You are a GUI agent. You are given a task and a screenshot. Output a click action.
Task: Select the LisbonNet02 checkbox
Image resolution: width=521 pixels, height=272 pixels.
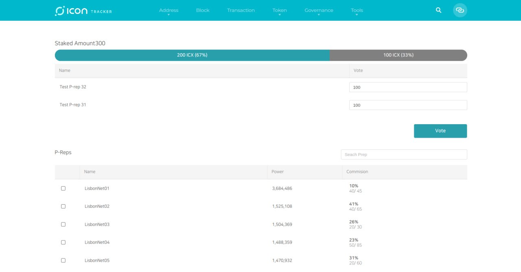tap(63, 206)
